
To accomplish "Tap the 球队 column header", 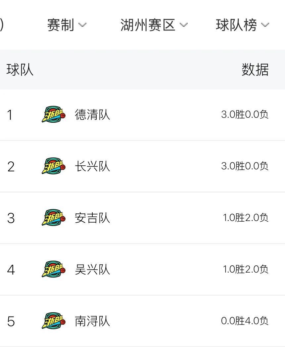I will [x=20, y=70].
